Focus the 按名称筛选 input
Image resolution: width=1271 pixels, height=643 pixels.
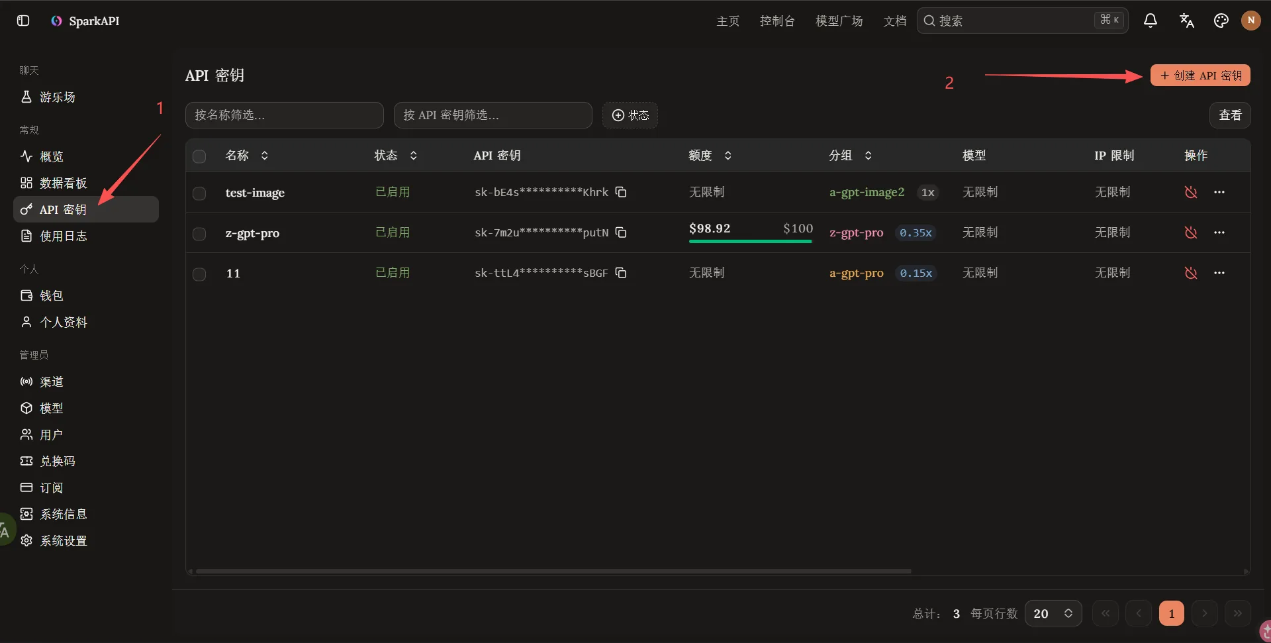pos(285,115)
